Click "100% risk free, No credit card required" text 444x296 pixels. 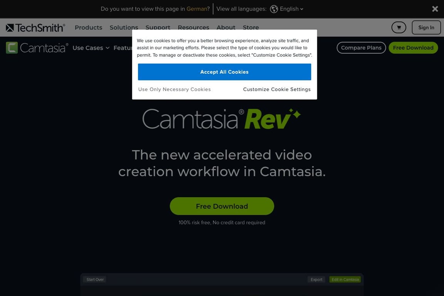pyautogui.click(x=222, y=222)
